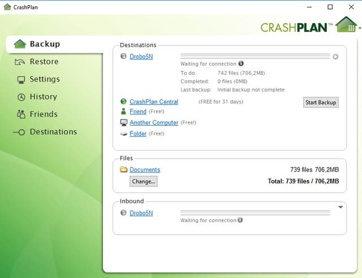Viewport: 362px width, 278px height.
Task: Switch to the Restore section
Action: (x=44, y=62)
